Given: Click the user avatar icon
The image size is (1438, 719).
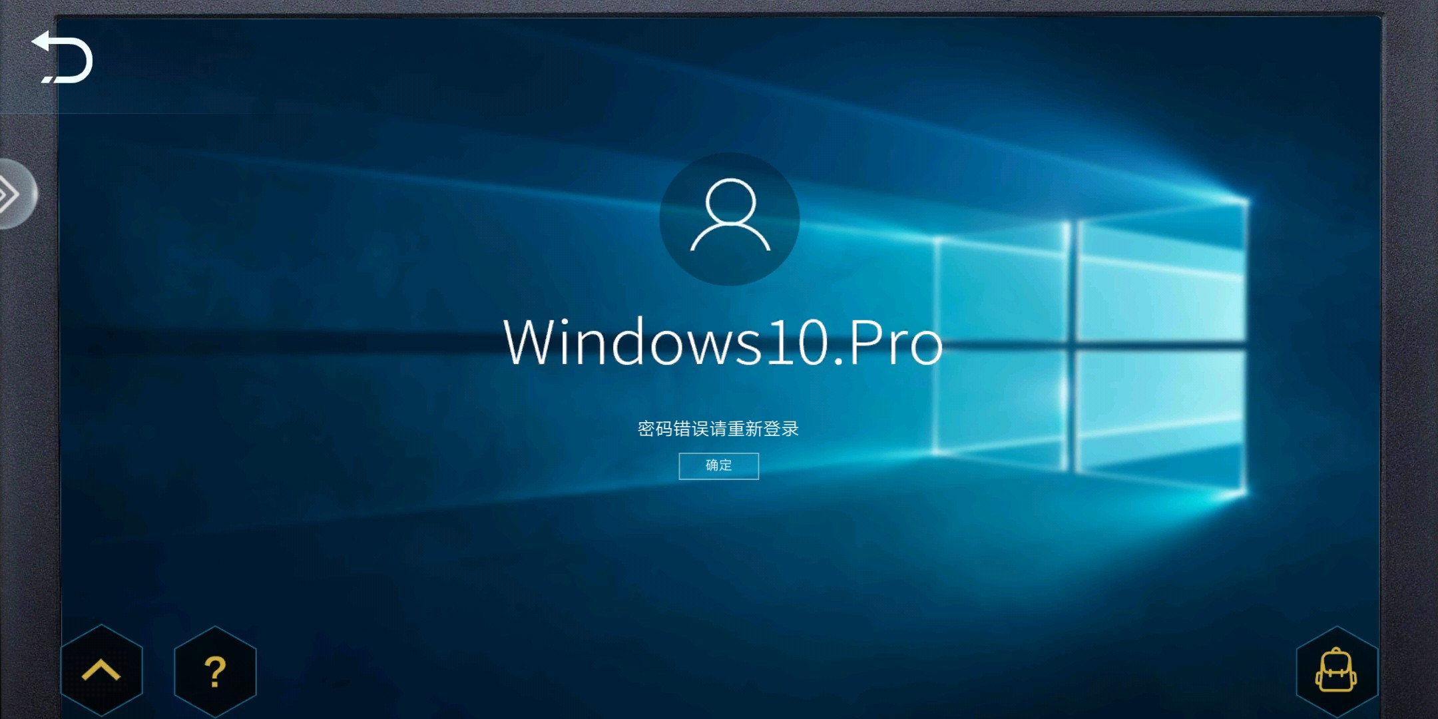Looking at the screenshot, I should pyautogui.click(x=730, y=218).
